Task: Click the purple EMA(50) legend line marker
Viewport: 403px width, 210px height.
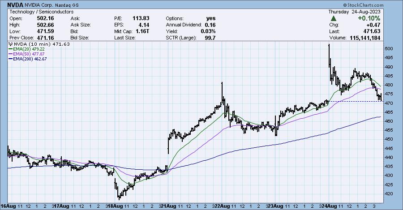Action: tap(11, 54)
